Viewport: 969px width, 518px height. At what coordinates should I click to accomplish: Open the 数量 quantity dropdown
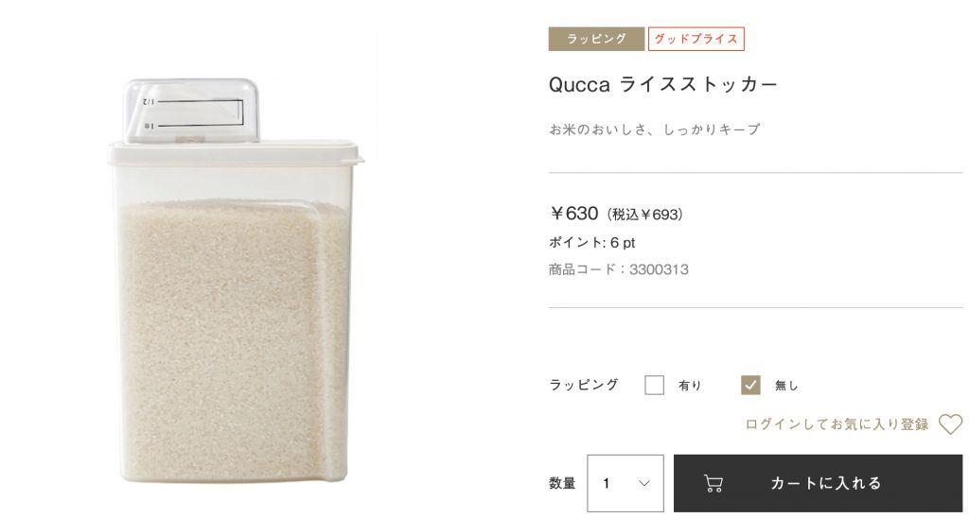coord(625,483)
